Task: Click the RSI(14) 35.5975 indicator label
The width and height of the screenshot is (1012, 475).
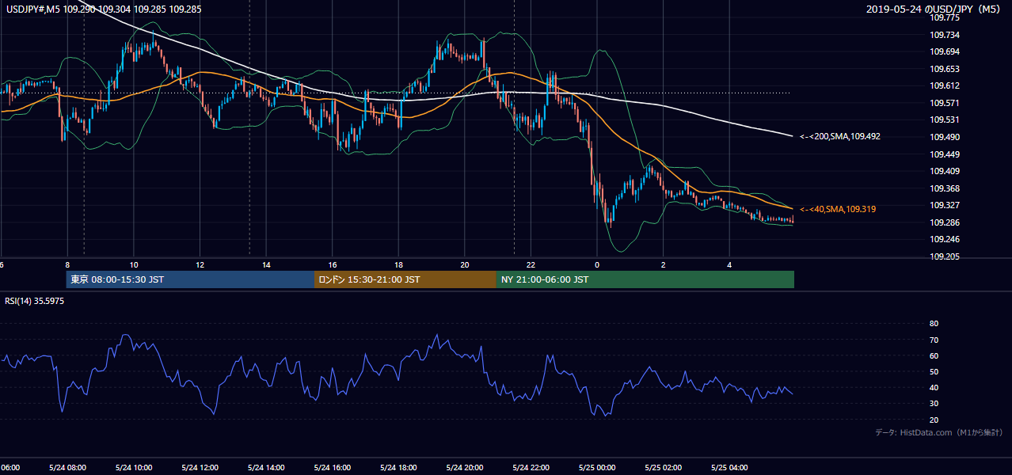Action: tap(35, 301)
